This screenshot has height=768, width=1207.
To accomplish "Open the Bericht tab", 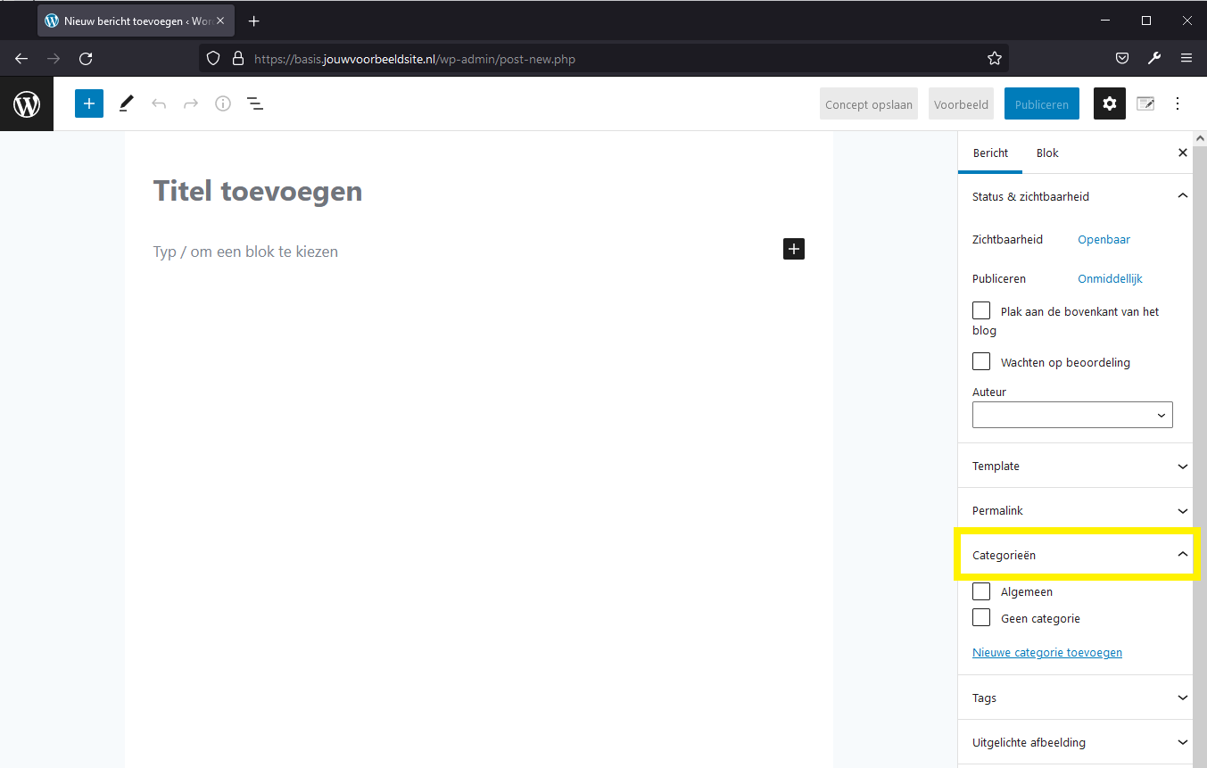I will coord(990,153).
